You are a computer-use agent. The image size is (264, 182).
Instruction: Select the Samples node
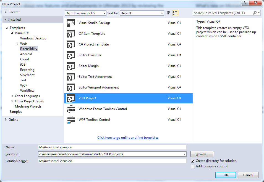16,112
